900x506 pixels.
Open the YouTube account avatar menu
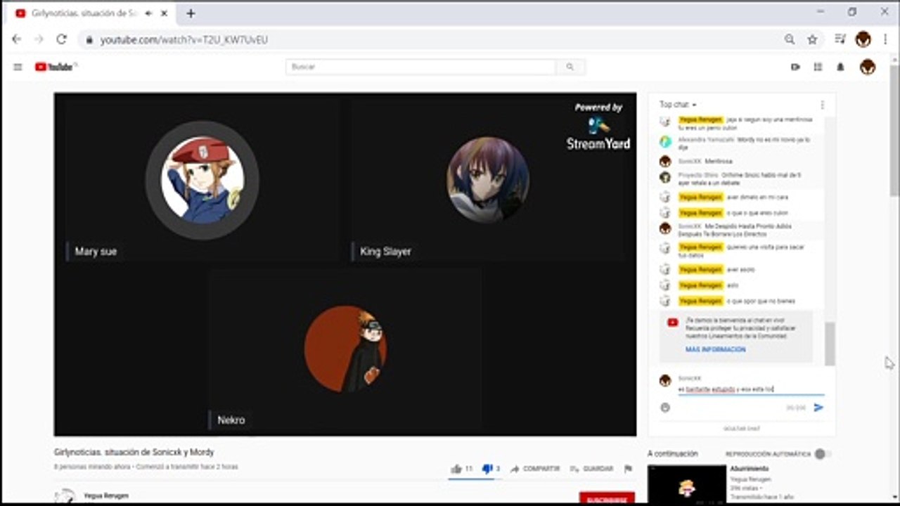click(x=868, y=67)
